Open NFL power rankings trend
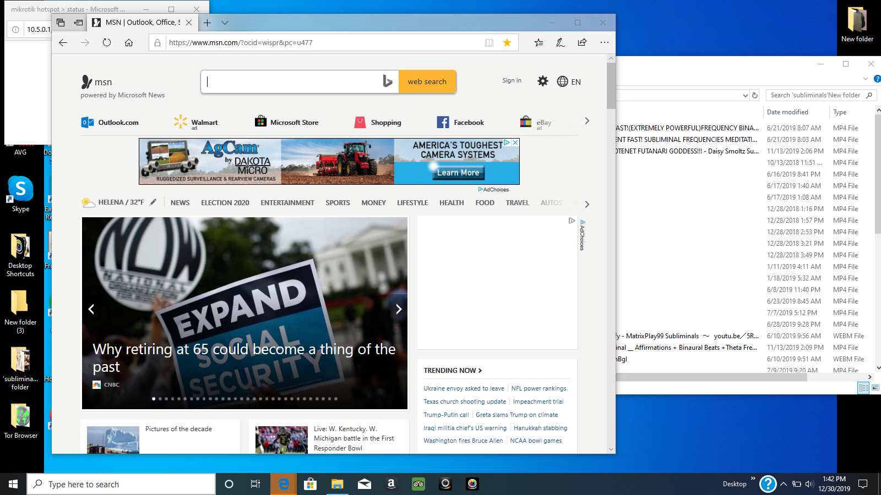Screen dimensions: 881x495 (x=539, y=388)
